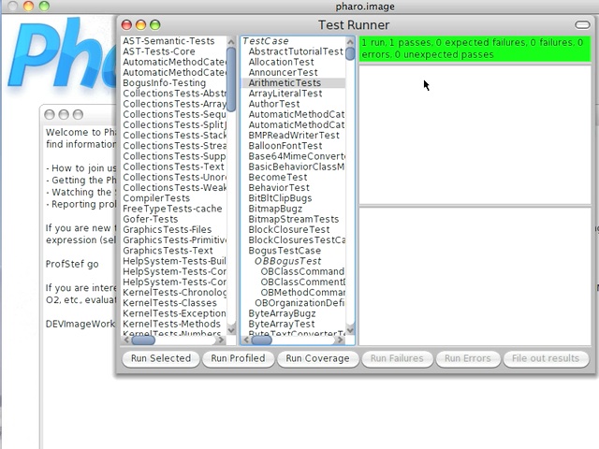The height and width of the screenshot is (449, 599).
Task: Select OBBogusTest class
Action: (287, 261)
